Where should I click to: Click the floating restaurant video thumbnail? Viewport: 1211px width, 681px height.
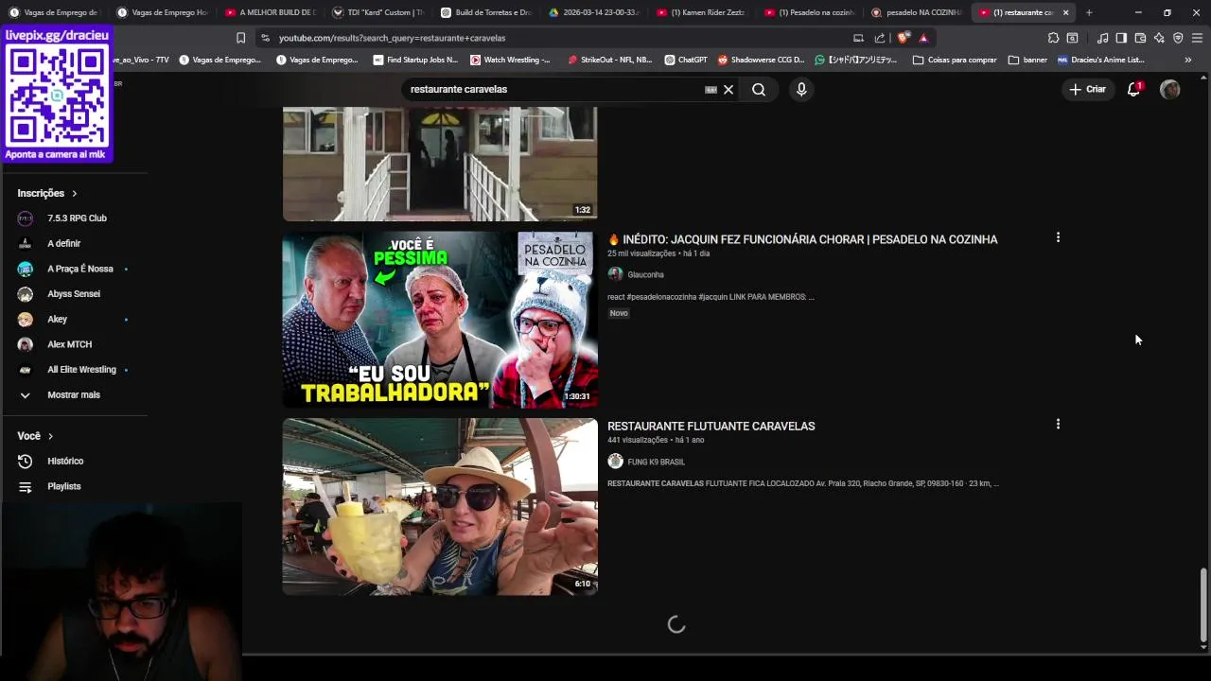440,506
